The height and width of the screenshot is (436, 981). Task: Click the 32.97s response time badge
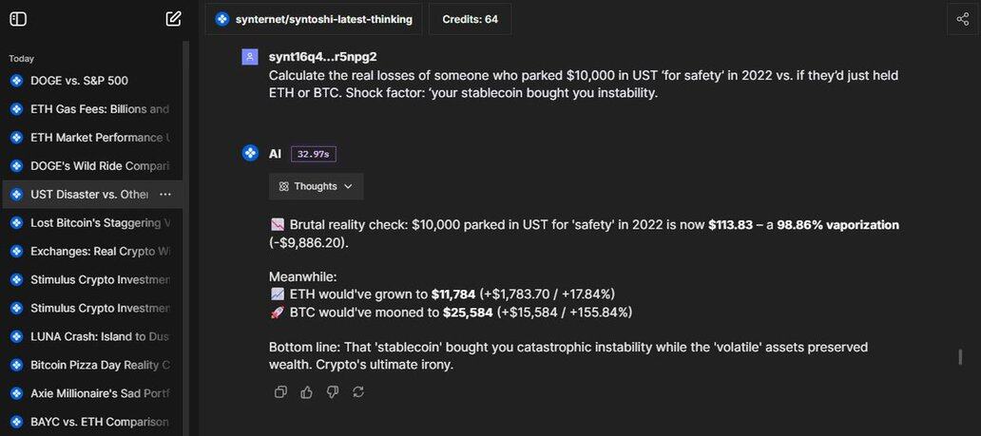(x=313, y=154)
